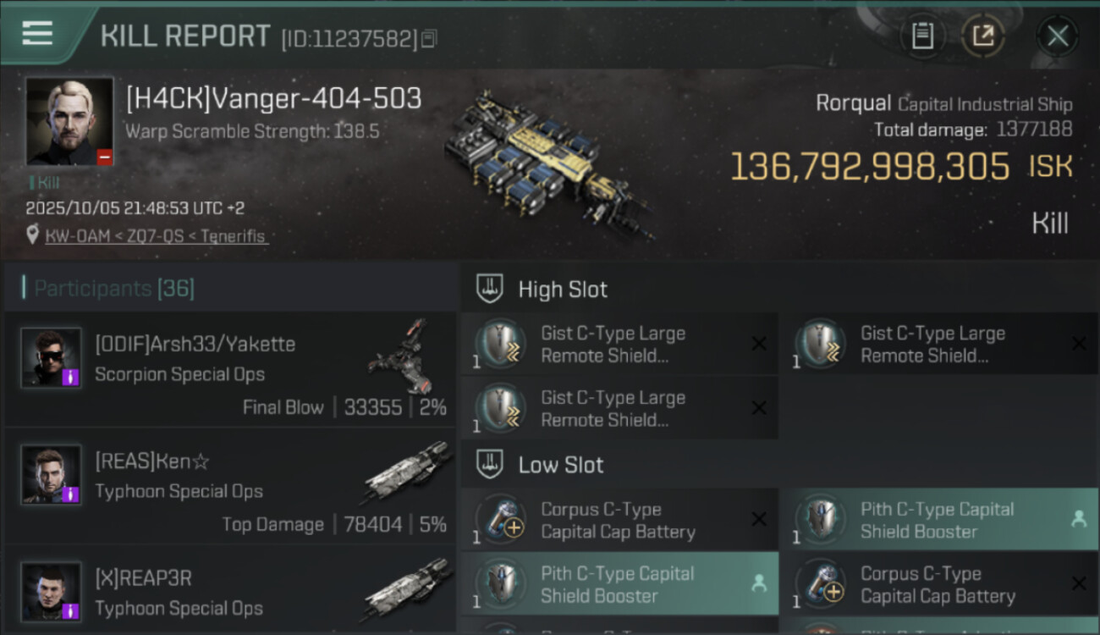Select the first Gist C-Type Remote Shield module
Screen dimensions: 1100x635
619,344
